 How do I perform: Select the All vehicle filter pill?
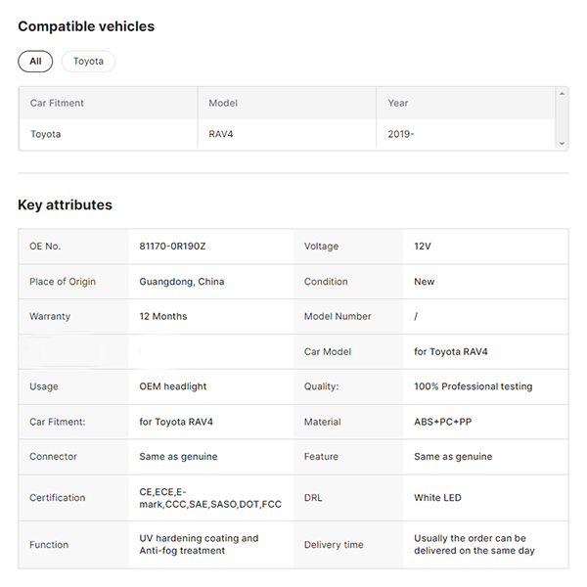35,62
